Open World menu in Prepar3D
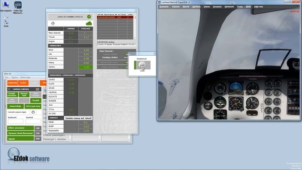The width and height of the screenshot is (302, 170). point(186,7)
